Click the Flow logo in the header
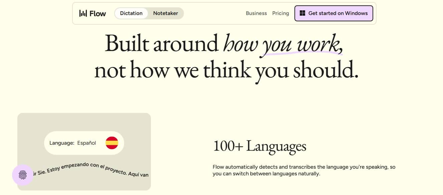 (x=92, y=13)
